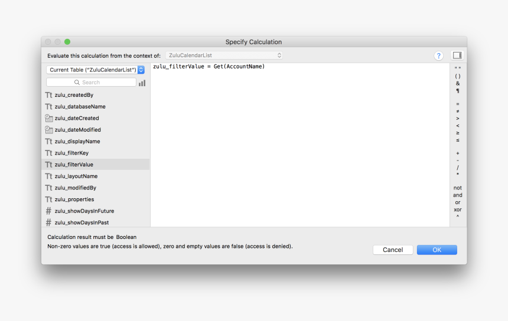Insert caret power operator
Screen dimensions: 508x321
pyautogui.click(x=457, y=217)
